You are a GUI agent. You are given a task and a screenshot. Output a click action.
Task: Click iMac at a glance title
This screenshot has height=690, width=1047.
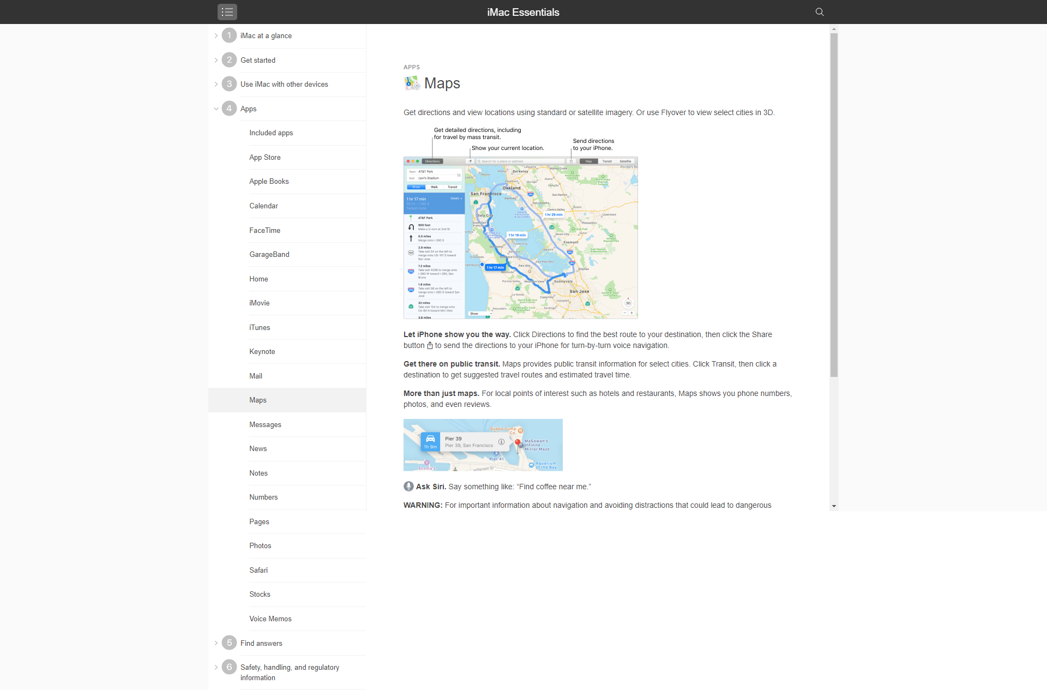coord(266,35)
